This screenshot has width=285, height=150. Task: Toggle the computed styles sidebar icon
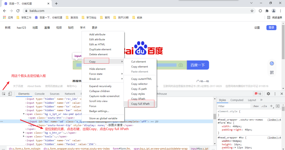(278, 106)
